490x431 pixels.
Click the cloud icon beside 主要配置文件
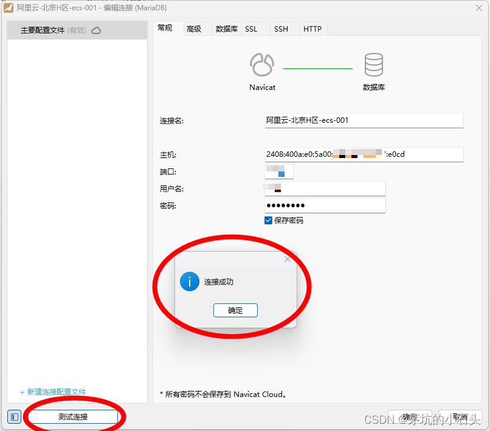[96, 30]
